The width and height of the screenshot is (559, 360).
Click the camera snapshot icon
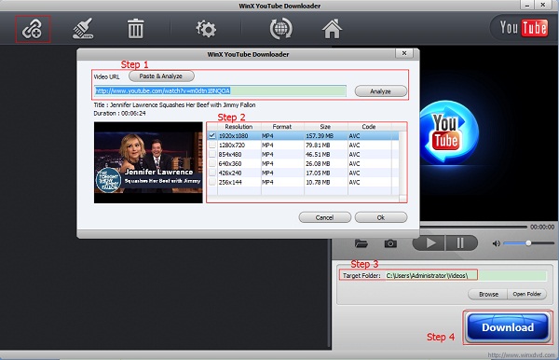click(x=390, y=243)
